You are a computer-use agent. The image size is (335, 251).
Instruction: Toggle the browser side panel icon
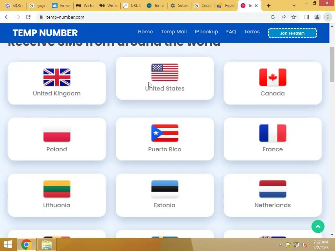coord(307,17)
